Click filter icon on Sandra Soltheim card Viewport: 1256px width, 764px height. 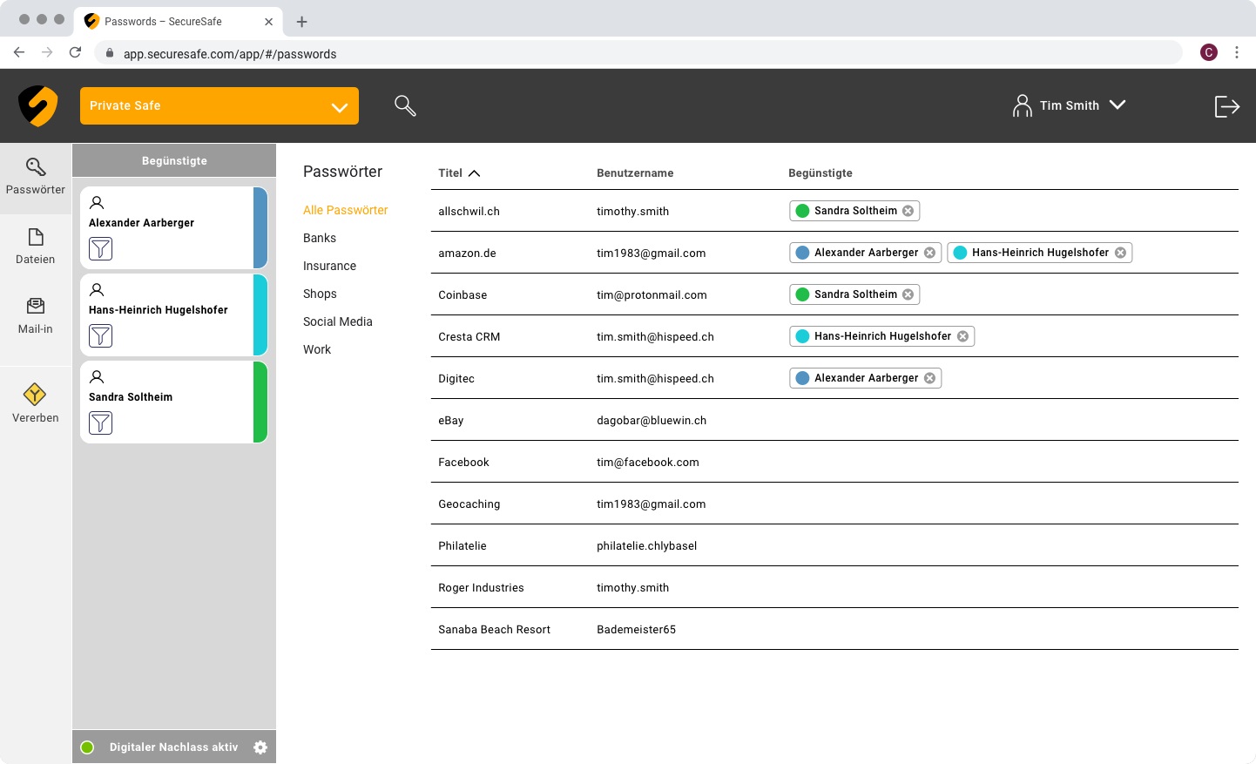pyautogui.click(x=101, y=423)
